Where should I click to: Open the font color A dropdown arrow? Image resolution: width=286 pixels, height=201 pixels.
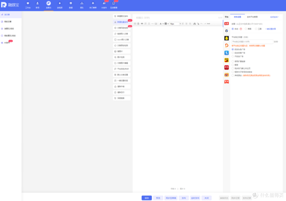point(163,24)
